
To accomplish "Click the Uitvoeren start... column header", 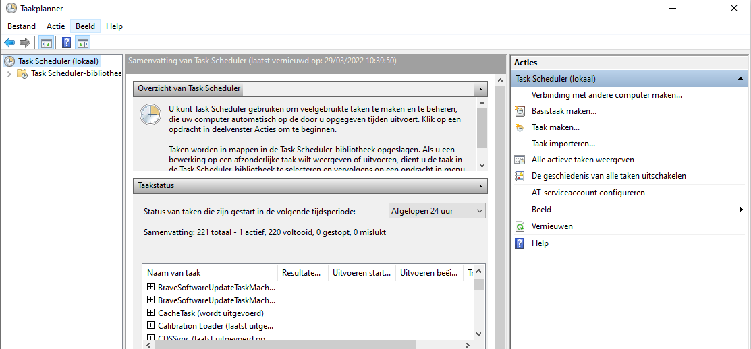I will (362, 272).
